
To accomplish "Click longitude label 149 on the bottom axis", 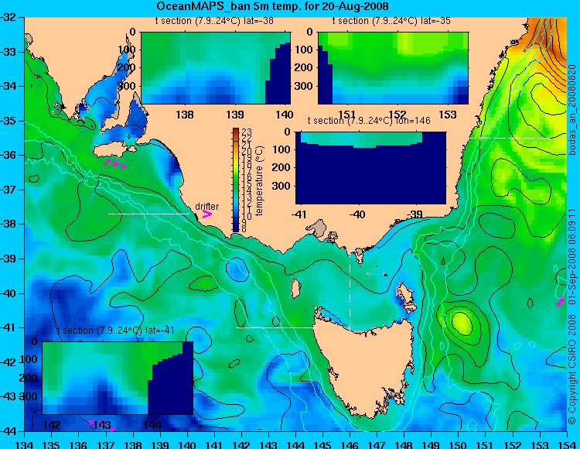I will click(x=432, y=444).
